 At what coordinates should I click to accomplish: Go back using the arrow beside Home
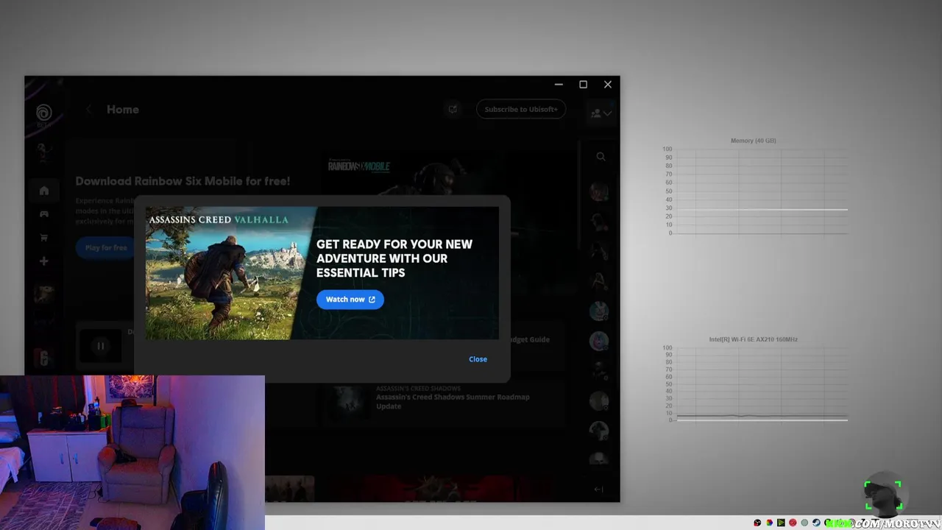[x=89, y=110]
